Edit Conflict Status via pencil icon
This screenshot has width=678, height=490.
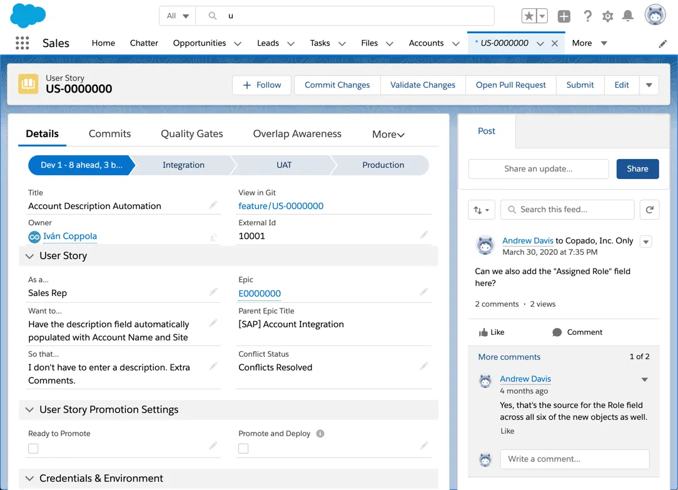pos(424,366)
